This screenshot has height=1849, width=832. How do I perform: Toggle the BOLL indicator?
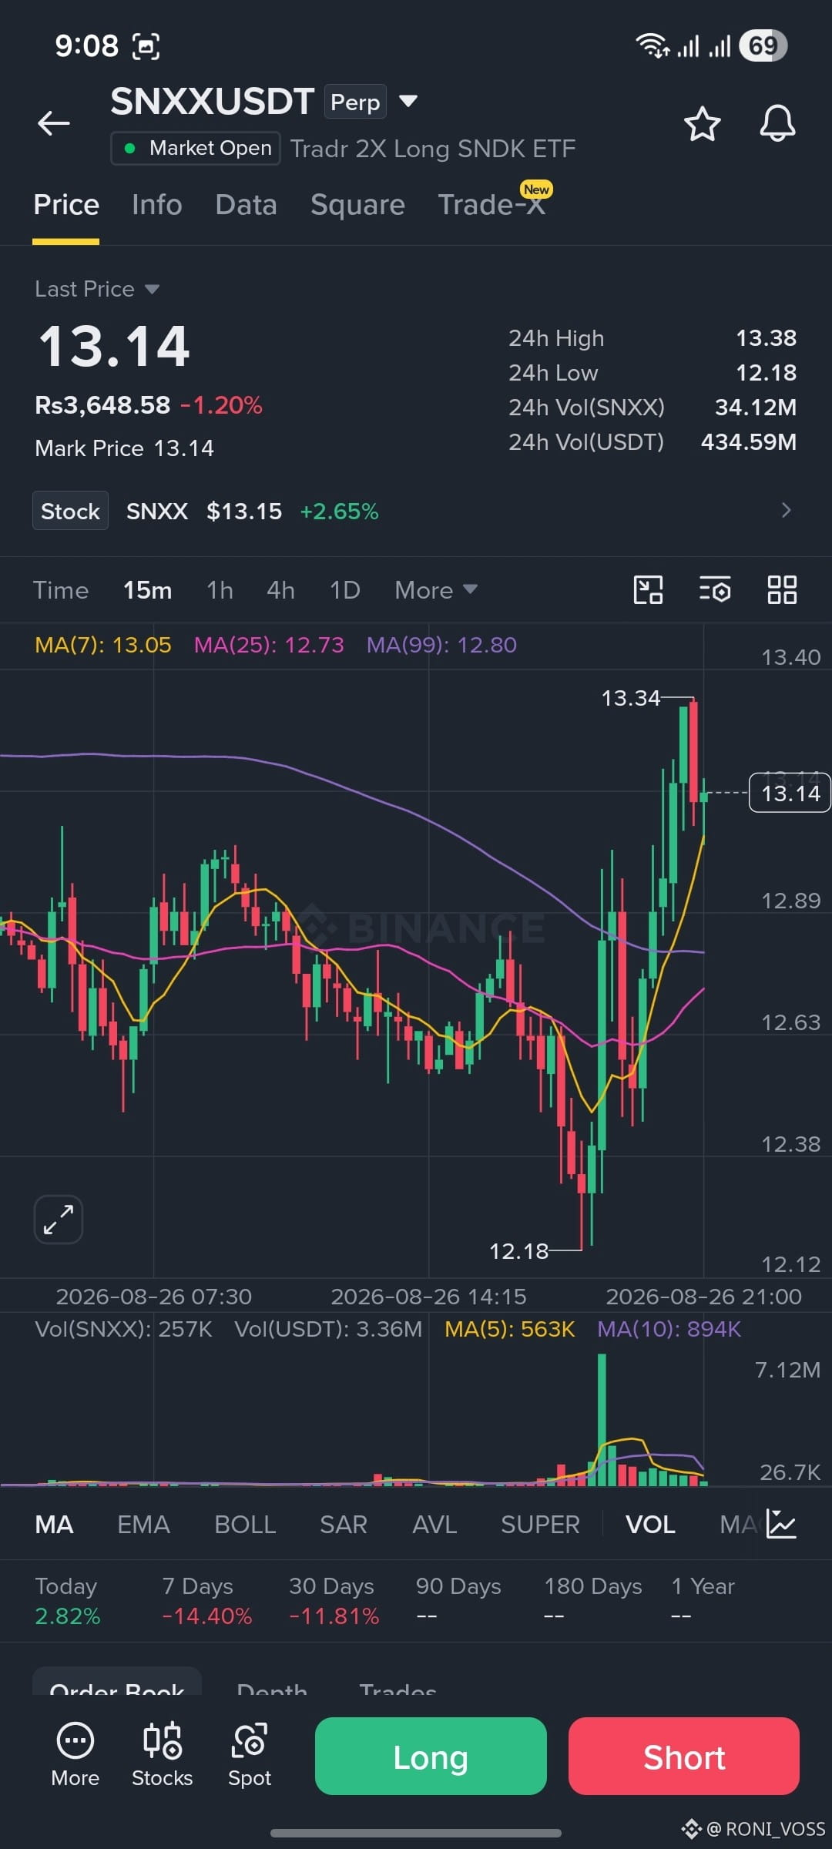coord(245,1525)
